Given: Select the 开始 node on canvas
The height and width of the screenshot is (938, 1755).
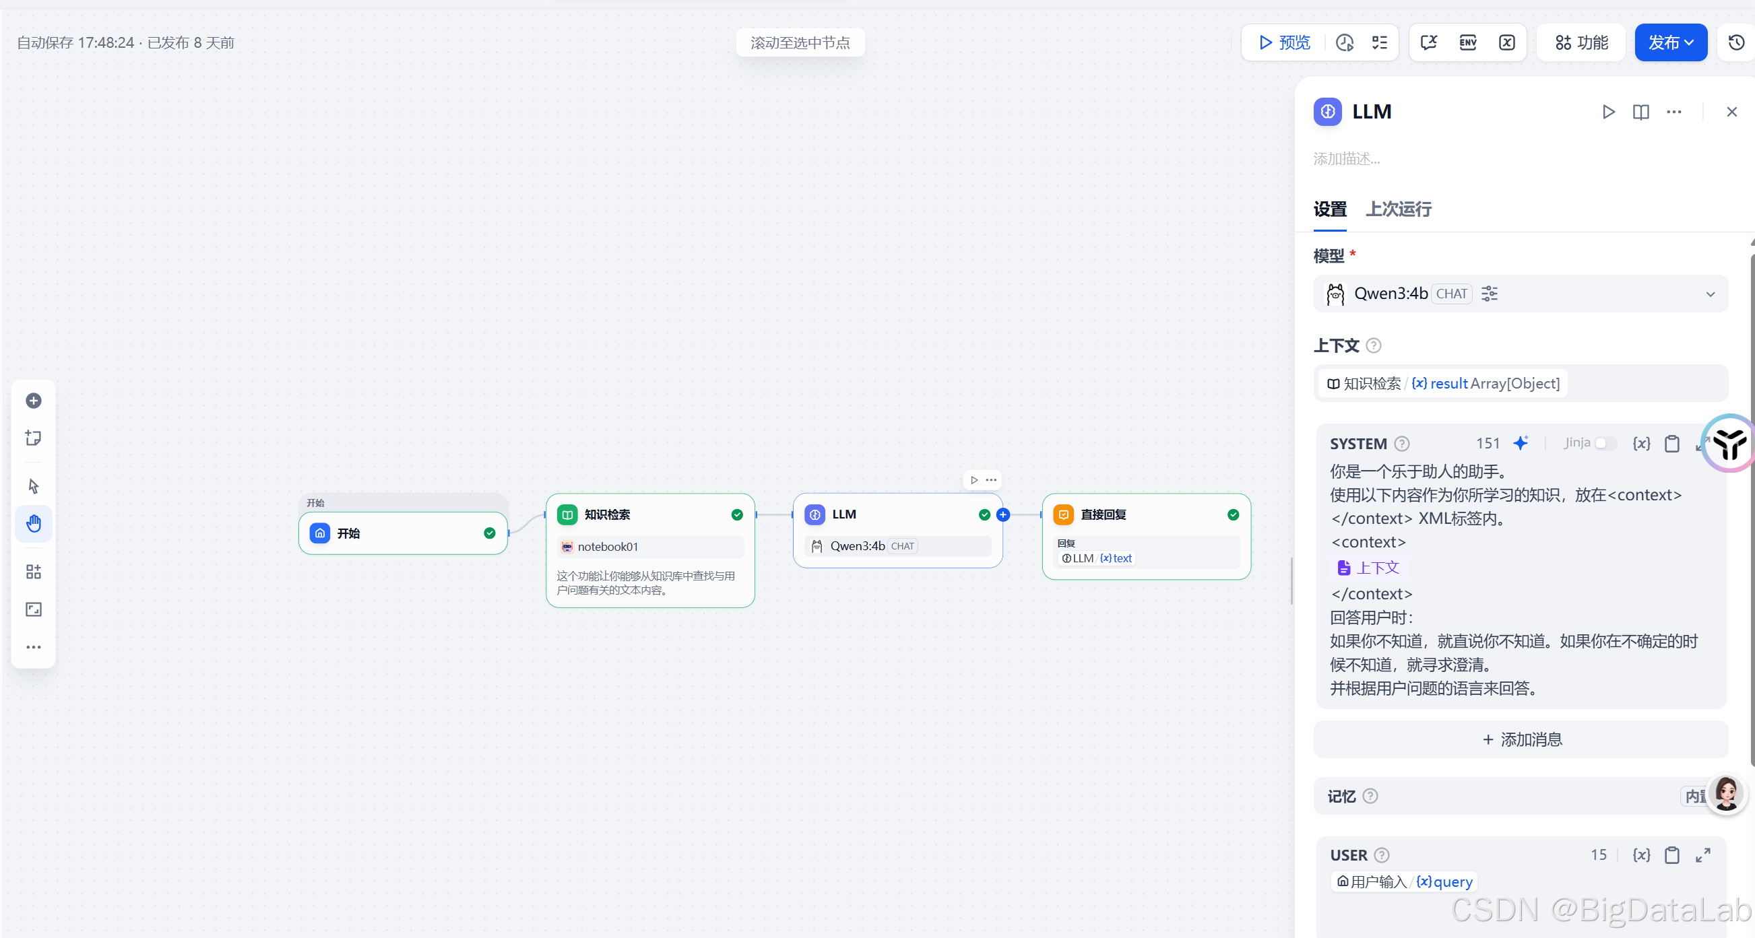Looking at the screenshot, I should click(403, 533).
